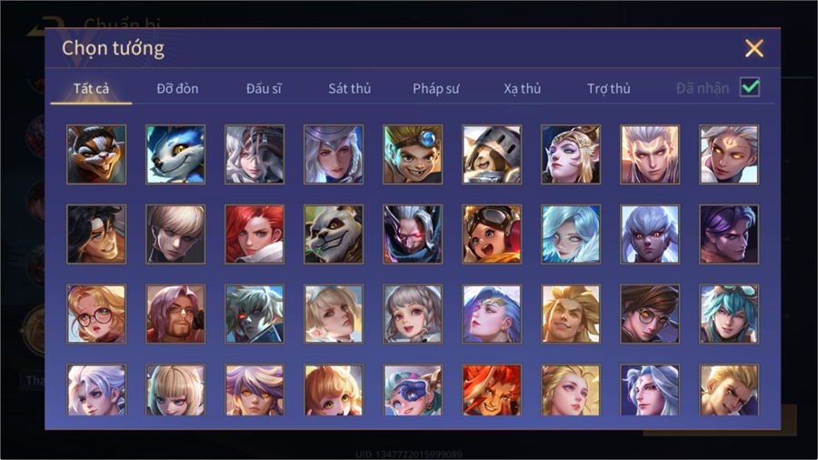Choose the red-maned lion hero portrait

(492, 390)
